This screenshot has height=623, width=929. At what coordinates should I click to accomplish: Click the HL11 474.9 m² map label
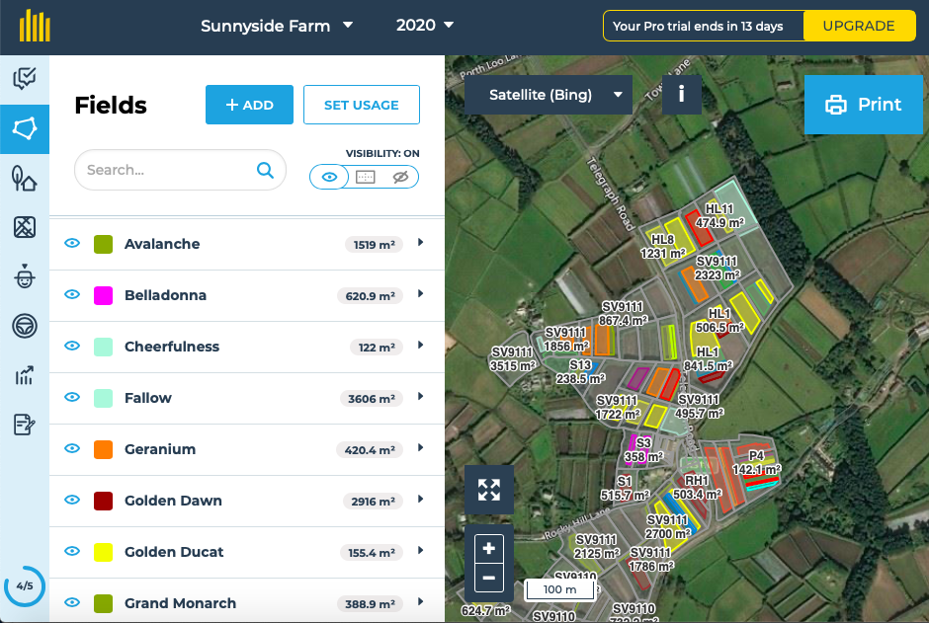[x=719, y=216]
